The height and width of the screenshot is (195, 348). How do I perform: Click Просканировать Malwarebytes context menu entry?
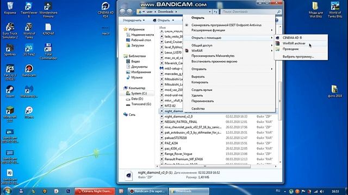(x=229, y=56)
